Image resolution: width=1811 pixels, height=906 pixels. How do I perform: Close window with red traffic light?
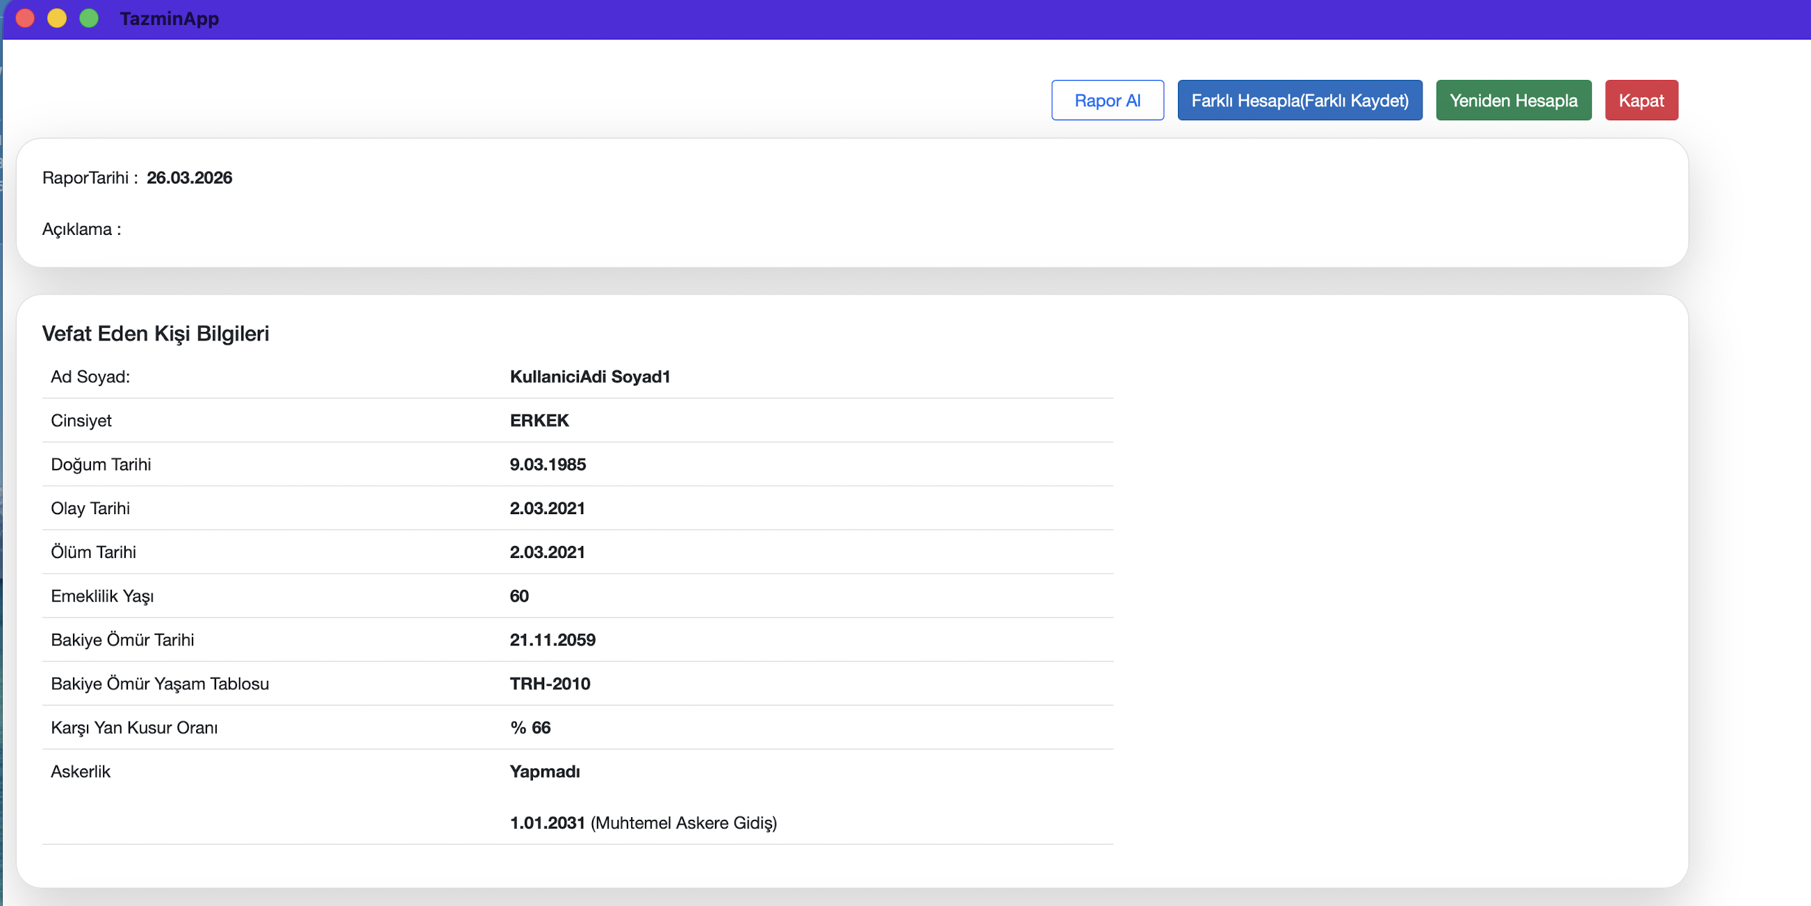click(25, 18)
